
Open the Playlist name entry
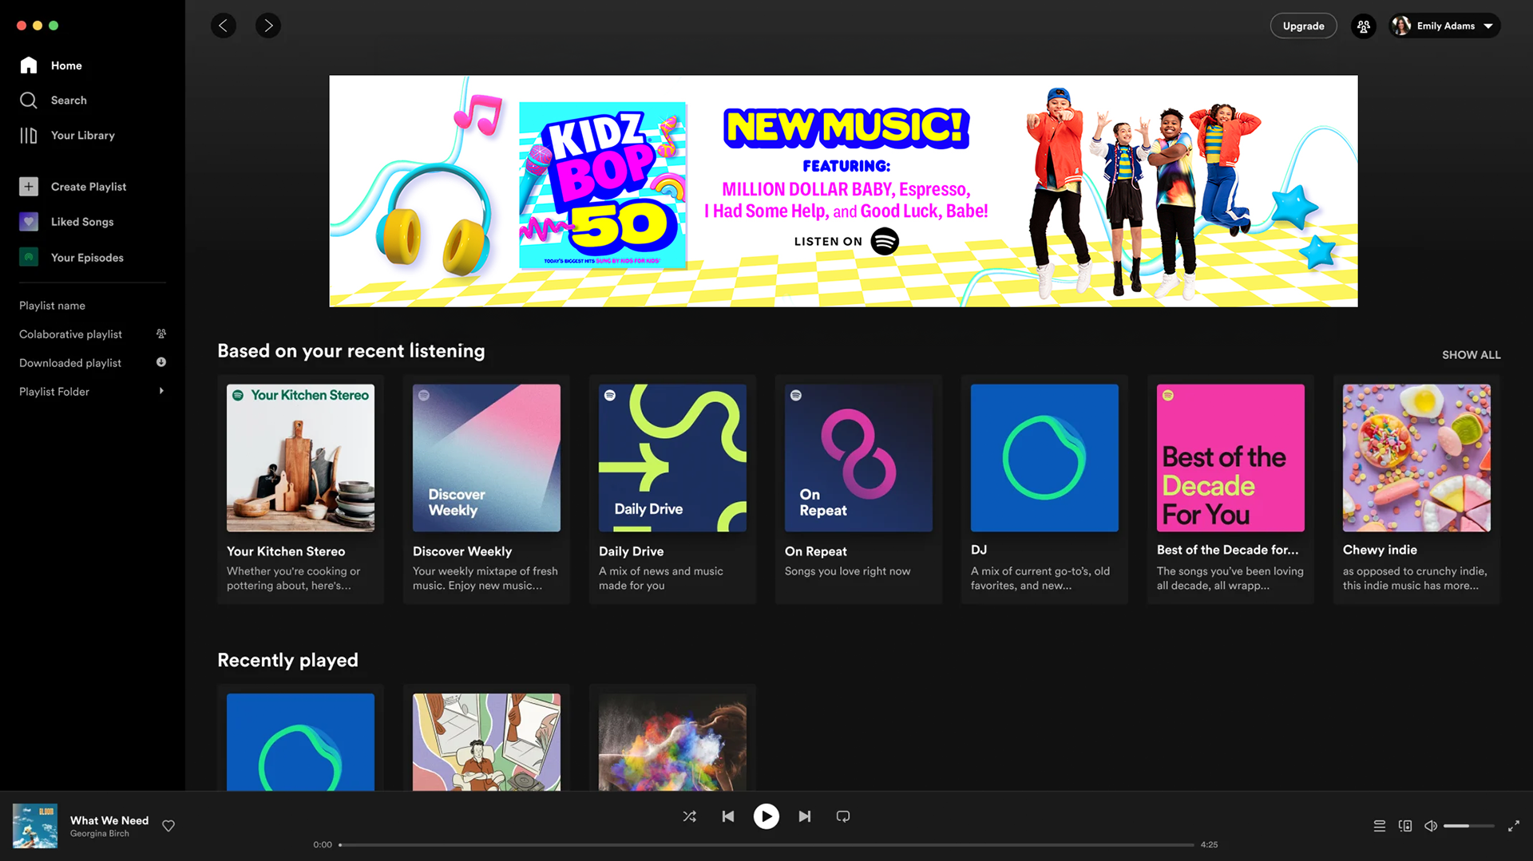click(52, 306)
